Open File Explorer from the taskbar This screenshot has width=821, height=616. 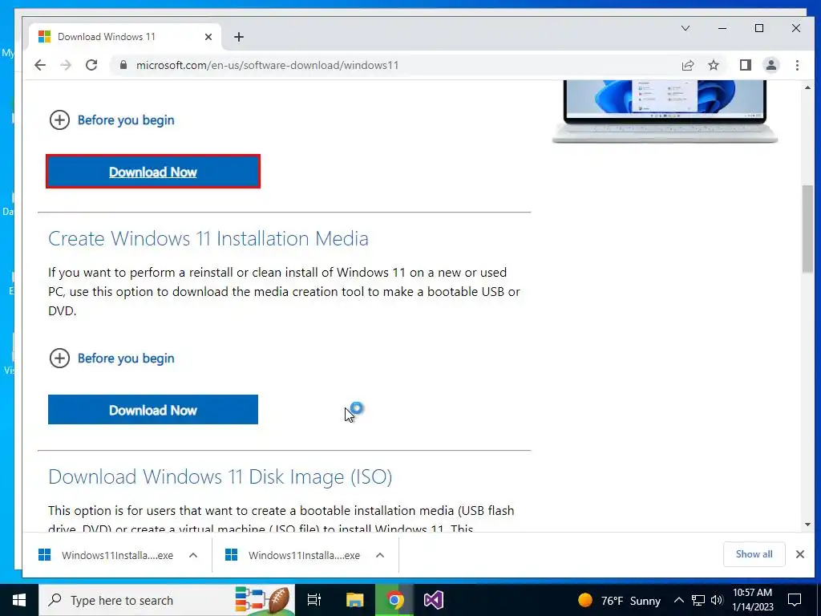coord(355,600)
